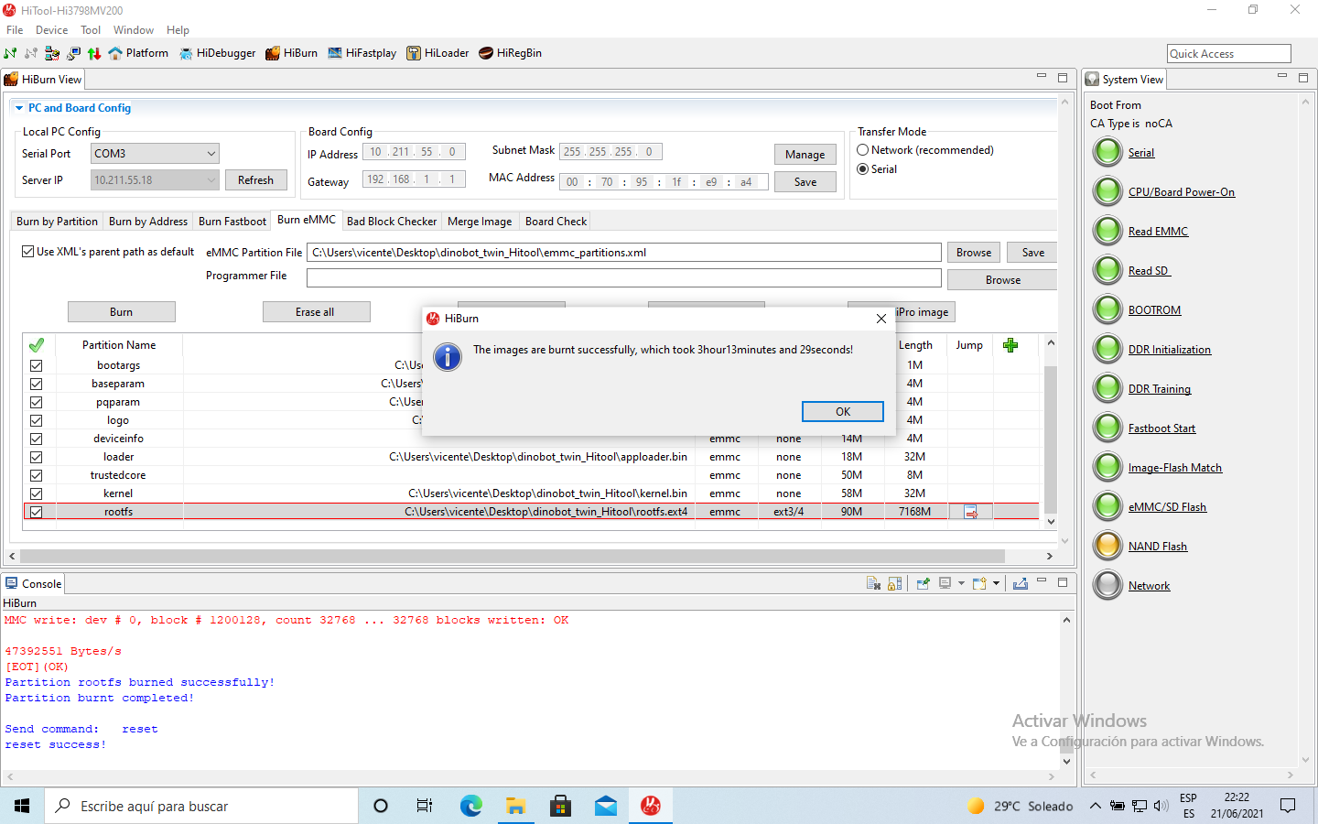This screenshot has height=824, width=1318.
Task: Toggle Use XML's parent path as default
Action: pyautogui.click(x=28, y=252)
